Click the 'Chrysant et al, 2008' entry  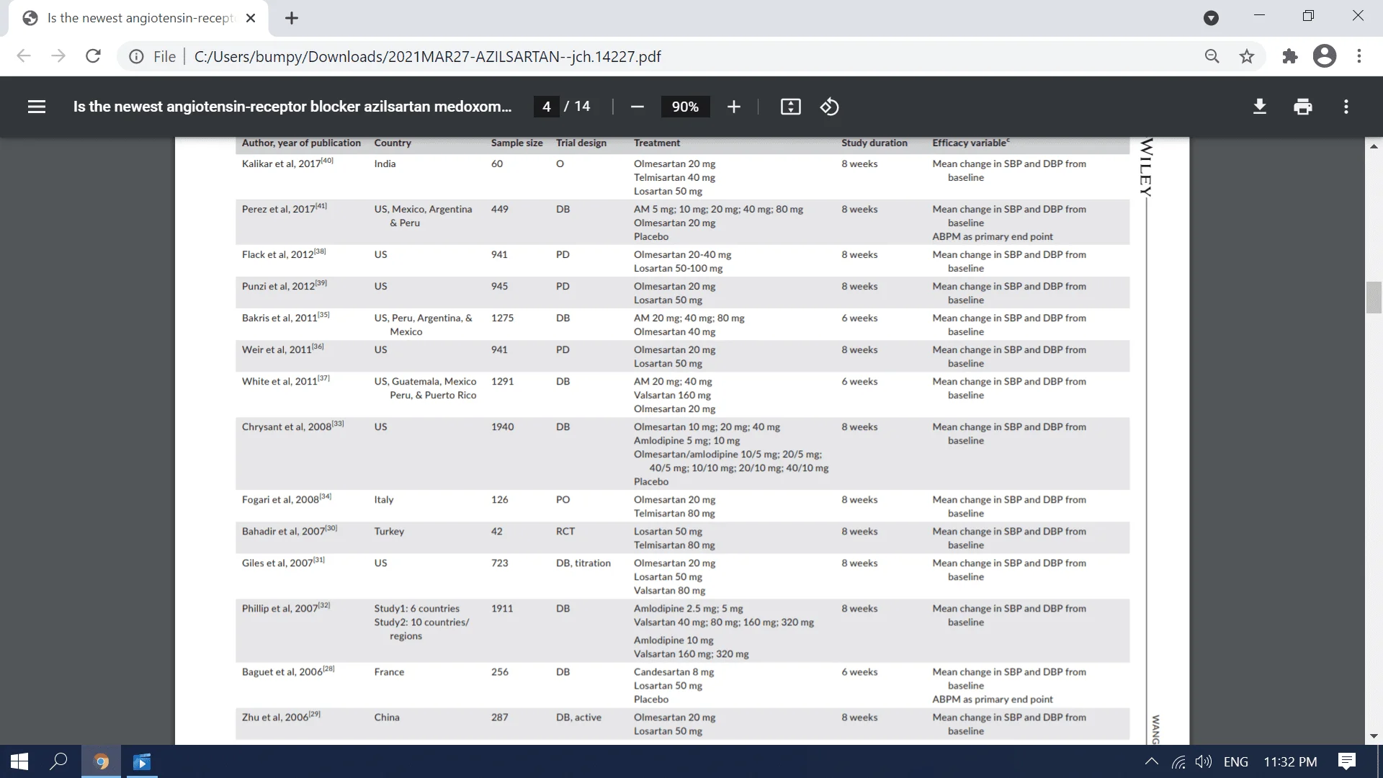click(292, 426)
